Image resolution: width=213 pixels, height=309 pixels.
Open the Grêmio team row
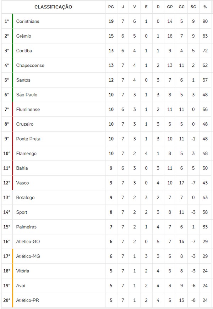click(x=24, y=36)
